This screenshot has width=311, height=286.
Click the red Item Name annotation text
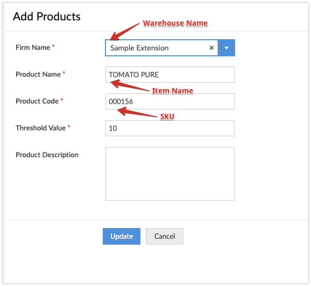pyautogui.click(x=173, y=91)
